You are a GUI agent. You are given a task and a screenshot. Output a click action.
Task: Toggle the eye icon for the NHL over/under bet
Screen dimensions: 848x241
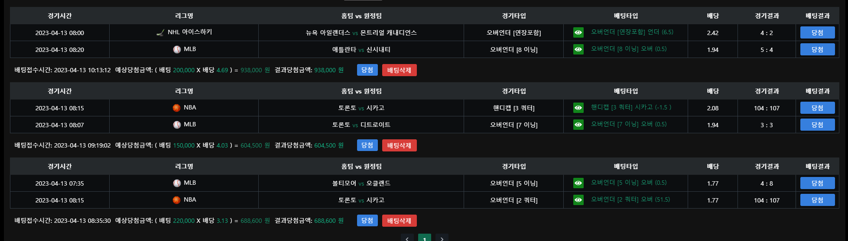(578, 32)
